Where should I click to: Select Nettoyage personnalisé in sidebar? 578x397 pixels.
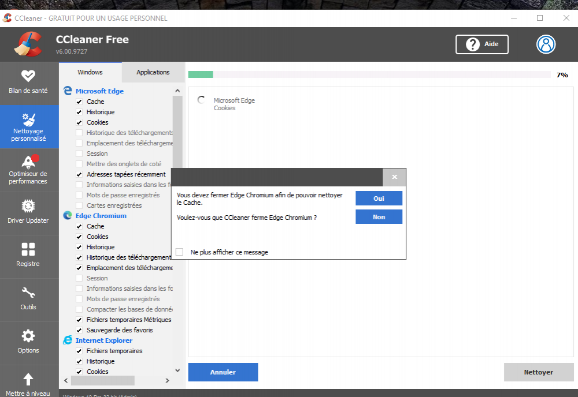(x=28, y=127)
